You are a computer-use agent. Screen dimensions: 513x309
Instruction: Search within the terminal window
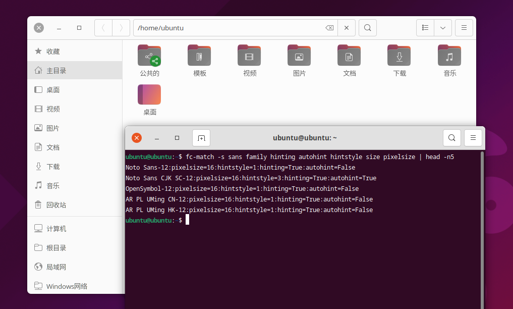tap(452, 138)
